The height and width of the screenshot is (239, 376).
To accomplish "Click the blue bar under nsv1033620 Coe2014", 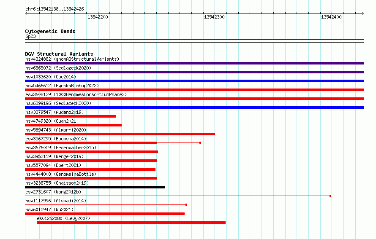I will [x=194, y=81].
